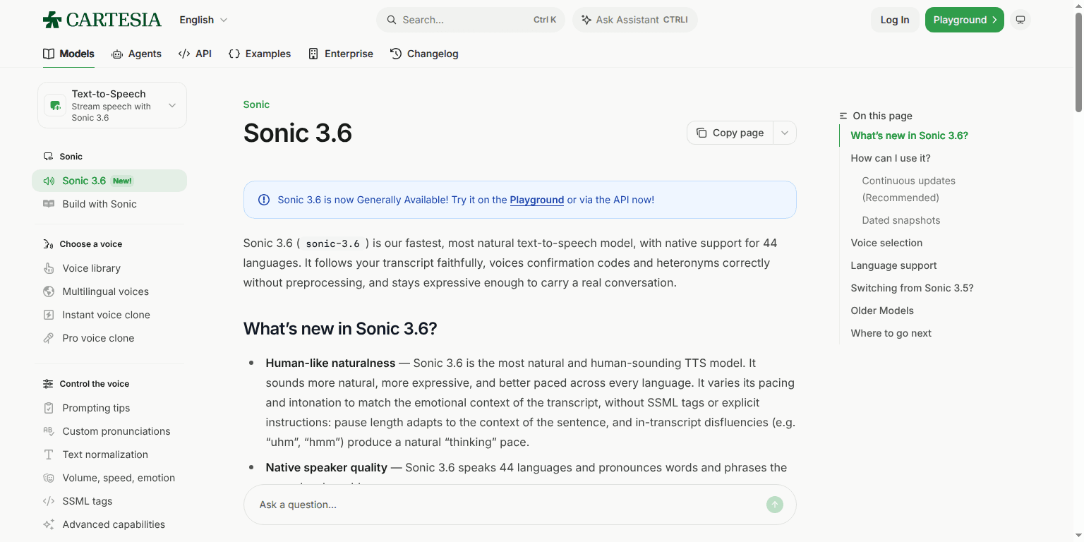This screenshot has width=1084, height=542.
Task: Open Instant voice clone page
Action: tap(109, 315)
